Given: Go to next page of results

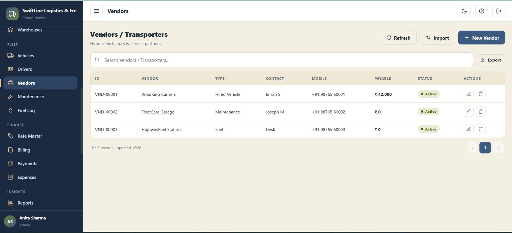Looking at the screenshot, I should [498, 148].
